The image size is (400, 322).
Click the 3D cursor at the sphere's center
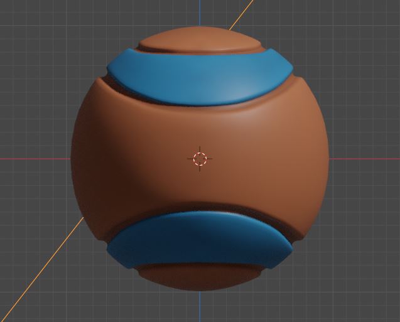point(200,158)
